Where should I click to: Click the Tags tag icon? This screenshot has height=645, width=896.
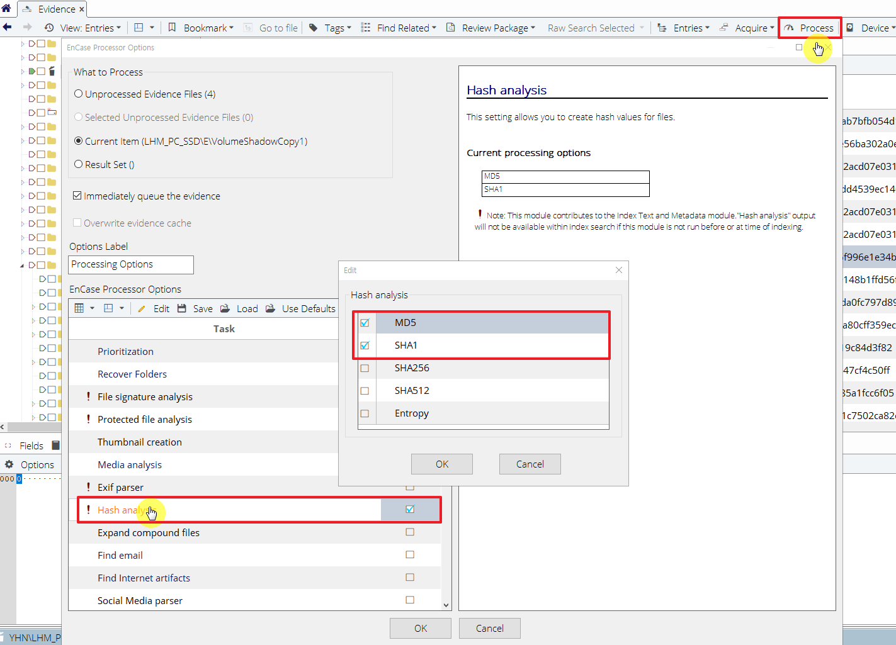coord(314,28)
